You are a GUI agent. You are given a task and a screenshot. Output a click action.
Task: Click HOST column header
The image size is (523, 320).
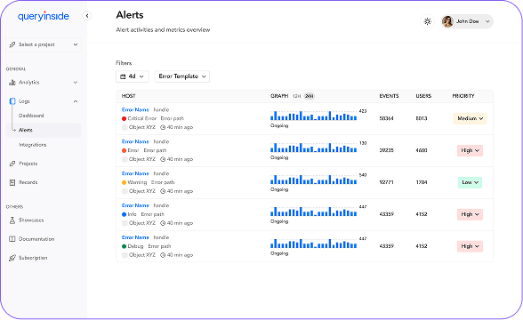pos(128,96)
